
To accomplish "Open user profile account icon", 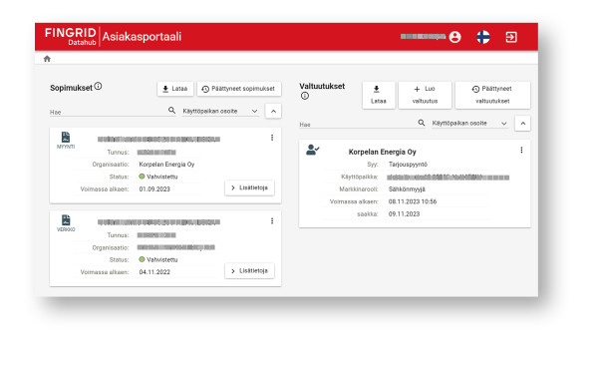I will click(x=454, y=37).
